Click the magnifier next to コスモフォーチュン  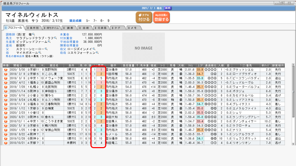click(x=98, y=53)
